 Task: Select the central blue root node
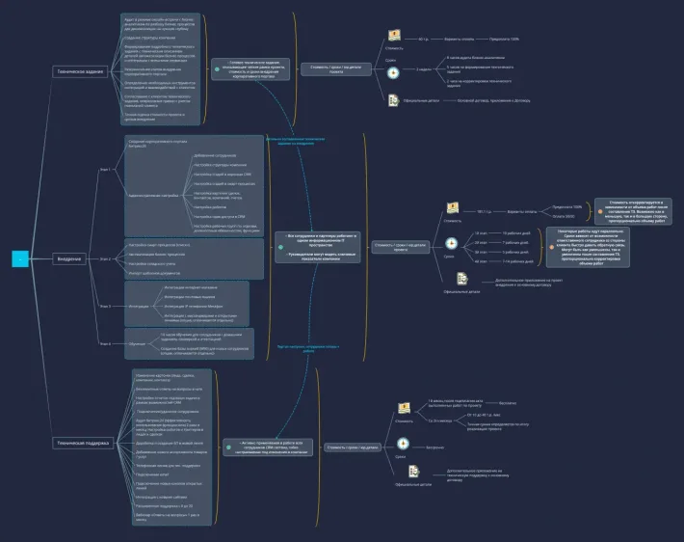click(20, 259)
